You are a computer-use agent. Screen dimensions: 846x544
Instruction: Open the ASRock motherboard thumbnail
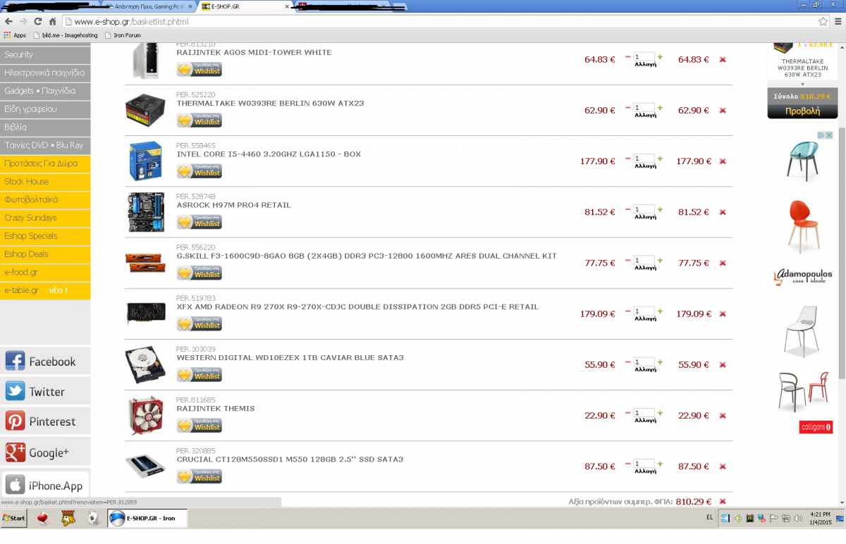click(145, 212)
